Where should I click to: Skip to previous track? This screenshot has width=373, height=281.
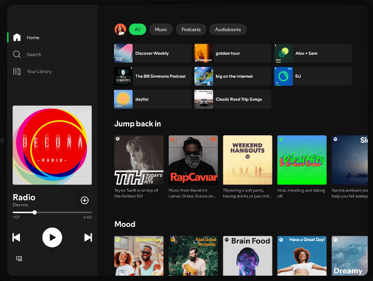16,237
